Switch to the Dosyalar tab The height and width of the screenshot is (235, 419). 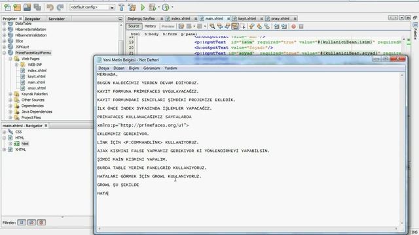(32, 19)
